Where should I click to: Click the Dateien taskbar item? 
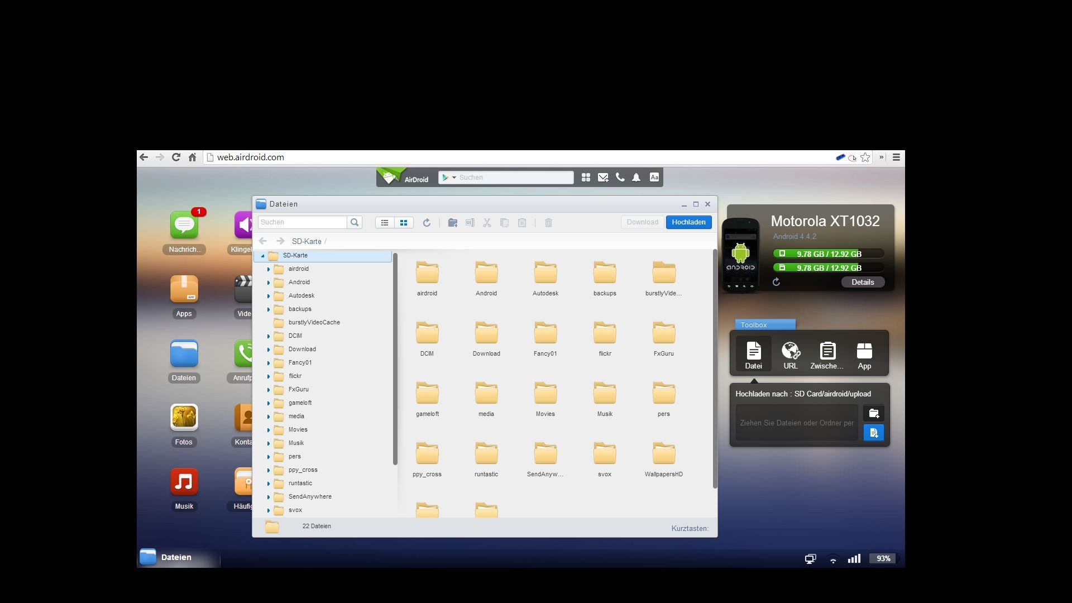click(x=179, y=557)
